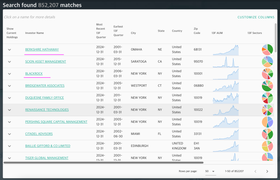Click Baillie Gifford's sectors pie chart
Viewport: 280px width, 180px height.
267,146
